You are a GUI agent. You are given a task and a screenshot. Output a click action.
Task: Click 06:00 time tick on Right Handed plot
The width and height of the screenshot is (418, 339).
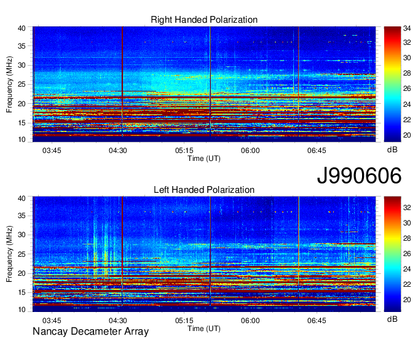[x=250, y=150]
